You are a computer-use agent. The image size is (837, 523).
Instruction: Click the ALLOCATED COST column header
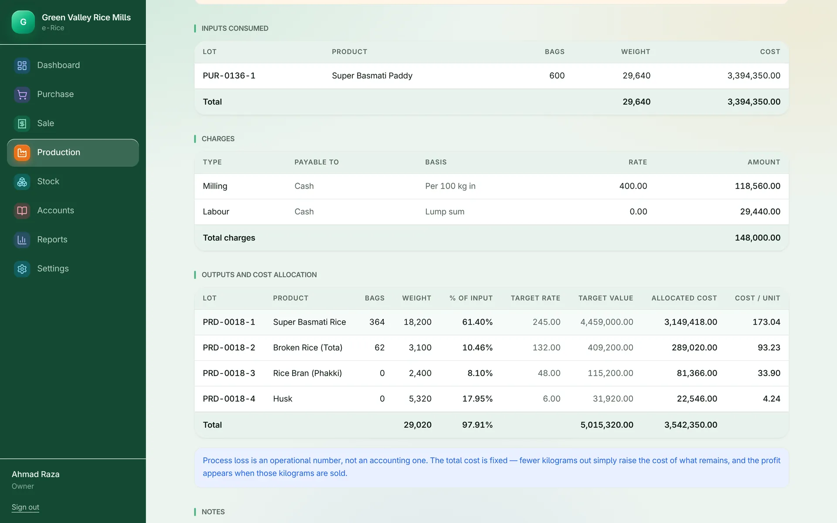(684, 298)
